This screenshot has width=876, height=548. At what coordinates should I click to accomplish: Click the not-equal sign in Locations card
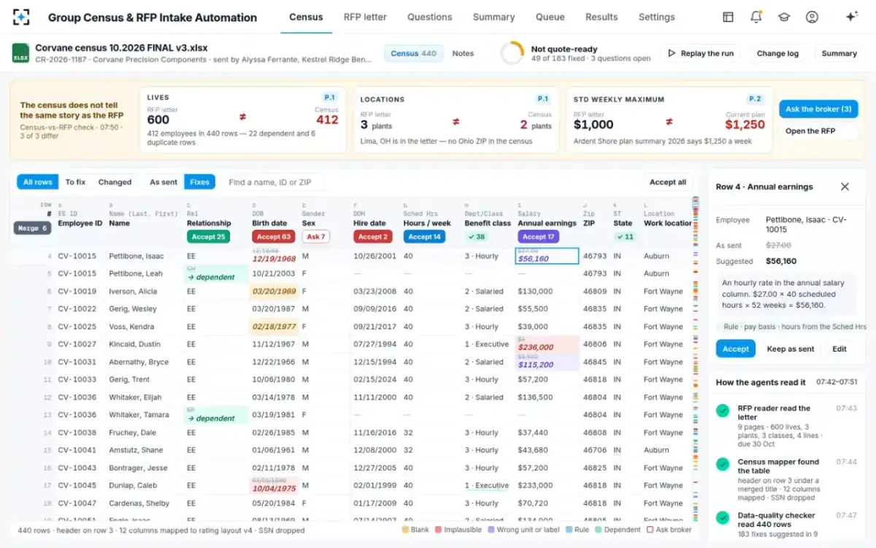tap(456, 121)
